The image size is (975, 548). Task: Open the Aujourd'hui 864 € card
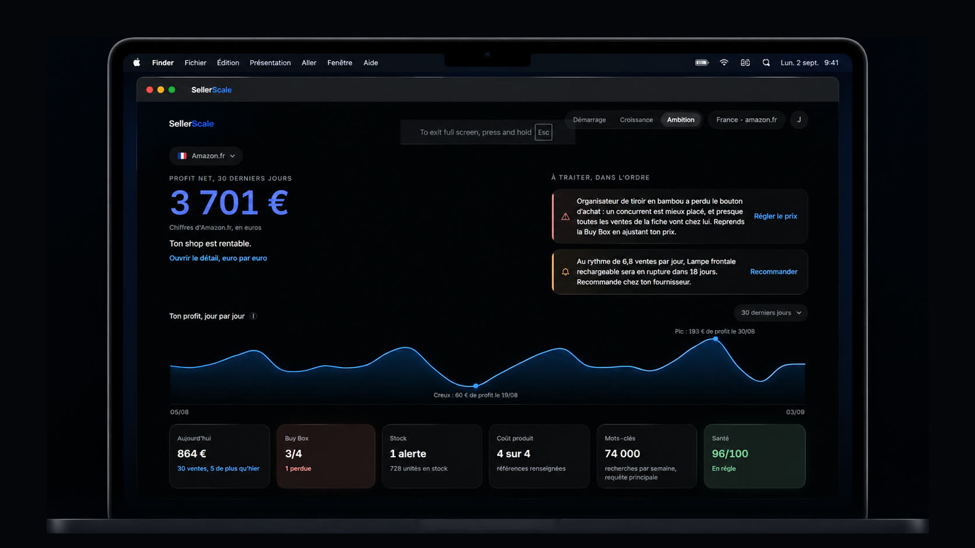point(219,456)
